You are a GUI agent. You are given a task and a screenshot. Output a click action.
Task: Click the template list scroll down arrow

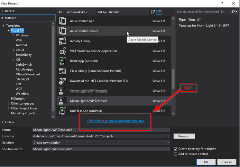point(173,114)
